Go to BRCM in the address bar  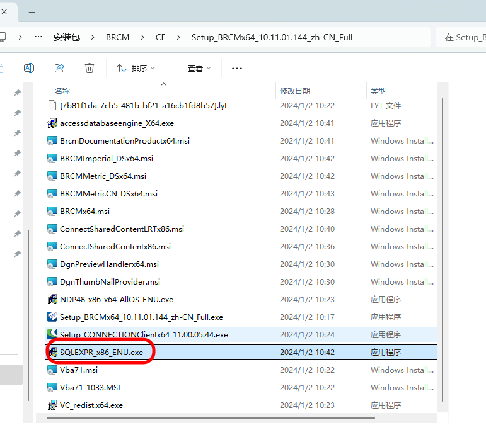pos(117,37)
